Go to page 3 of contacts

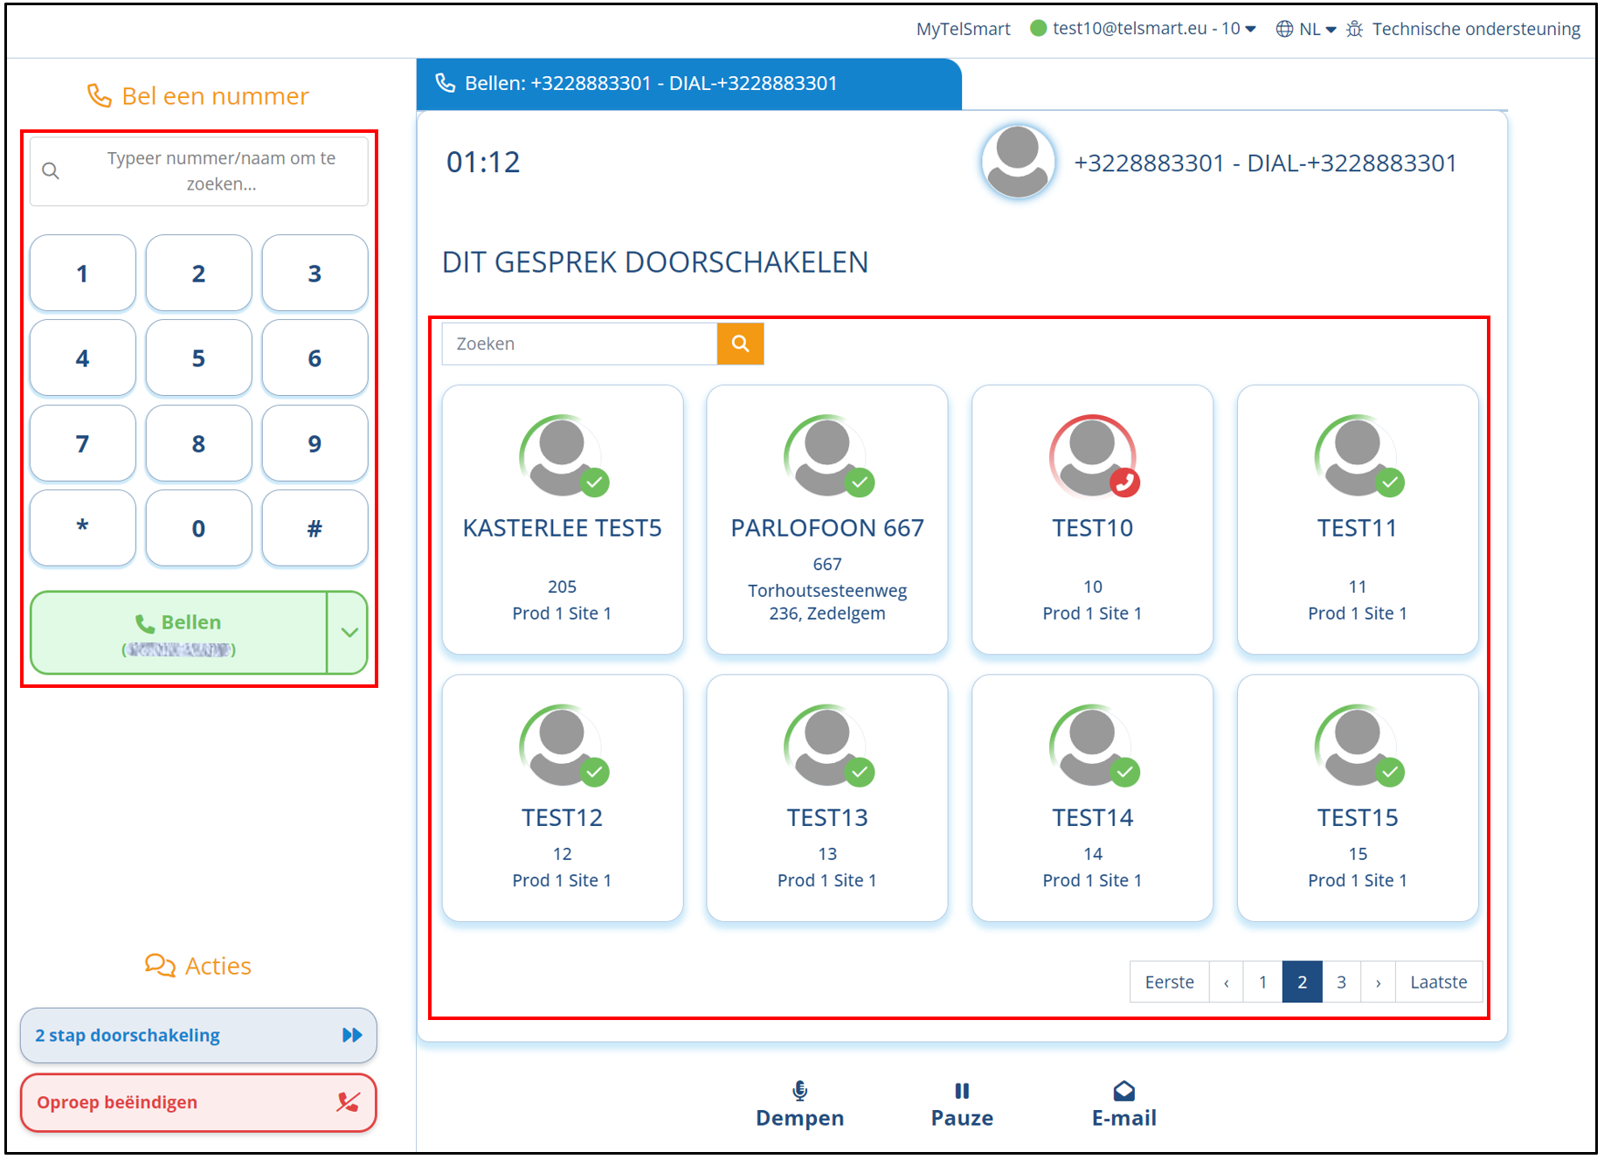[1341, 982]
